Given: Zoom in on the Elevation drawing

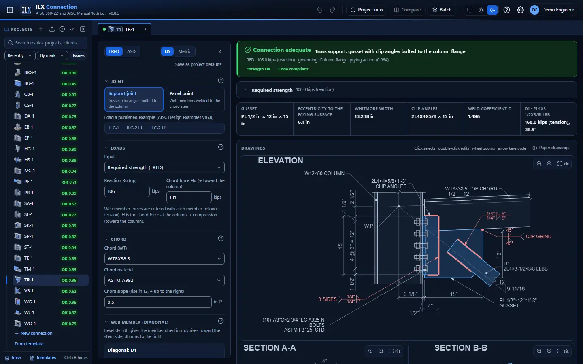Looking at the screenshot, I should (x=539, y=164).
